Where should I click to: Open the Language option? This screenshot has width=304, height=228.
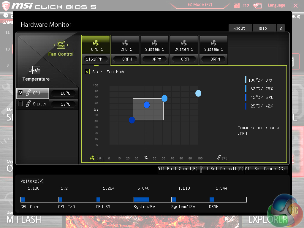click(x=276, y=5)
